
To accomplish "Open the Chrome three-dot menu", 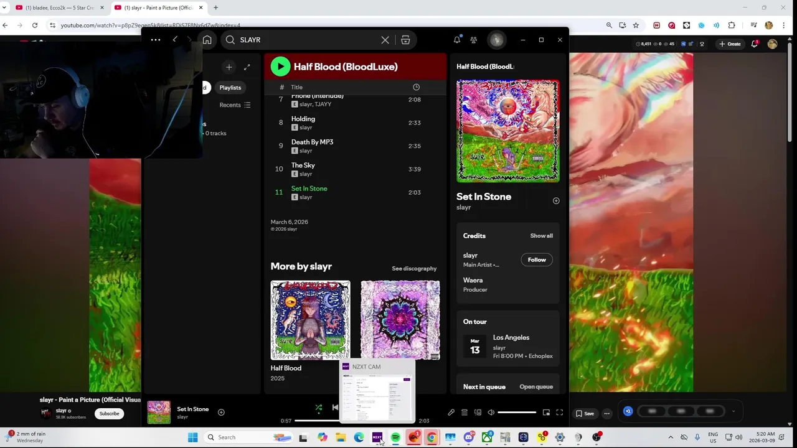I will (783, 26).
